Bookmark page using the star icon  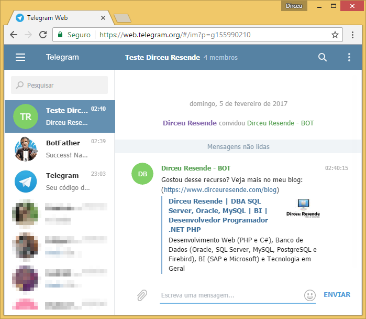pos(335,35)
